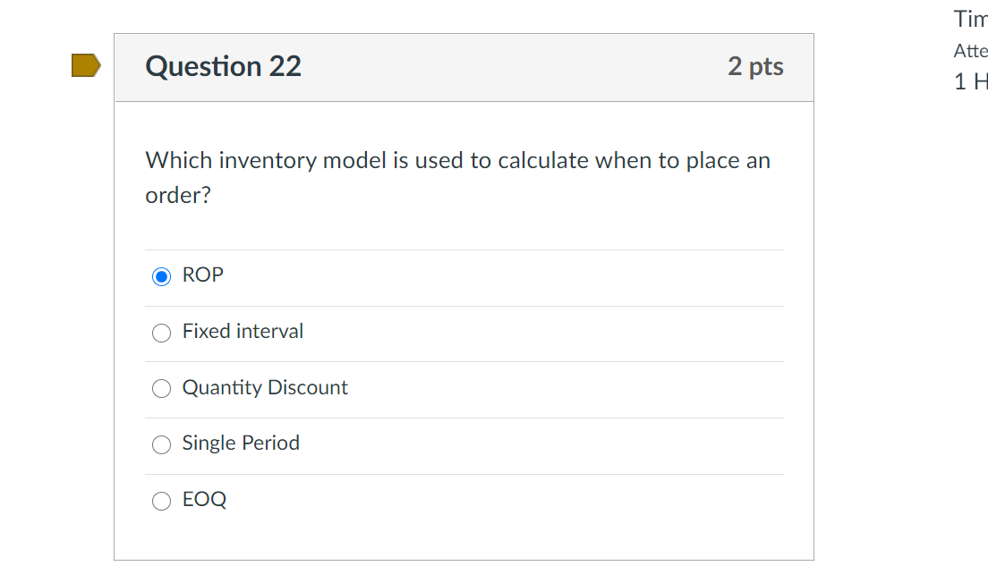Select the Fixed interval answer option
This screenshot has height=583, width=988.
pyautogui.click(x=161, y=333)
